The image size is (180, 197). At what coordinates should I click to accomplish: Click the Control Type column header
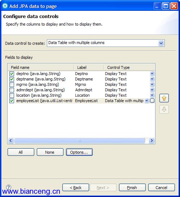129,67
